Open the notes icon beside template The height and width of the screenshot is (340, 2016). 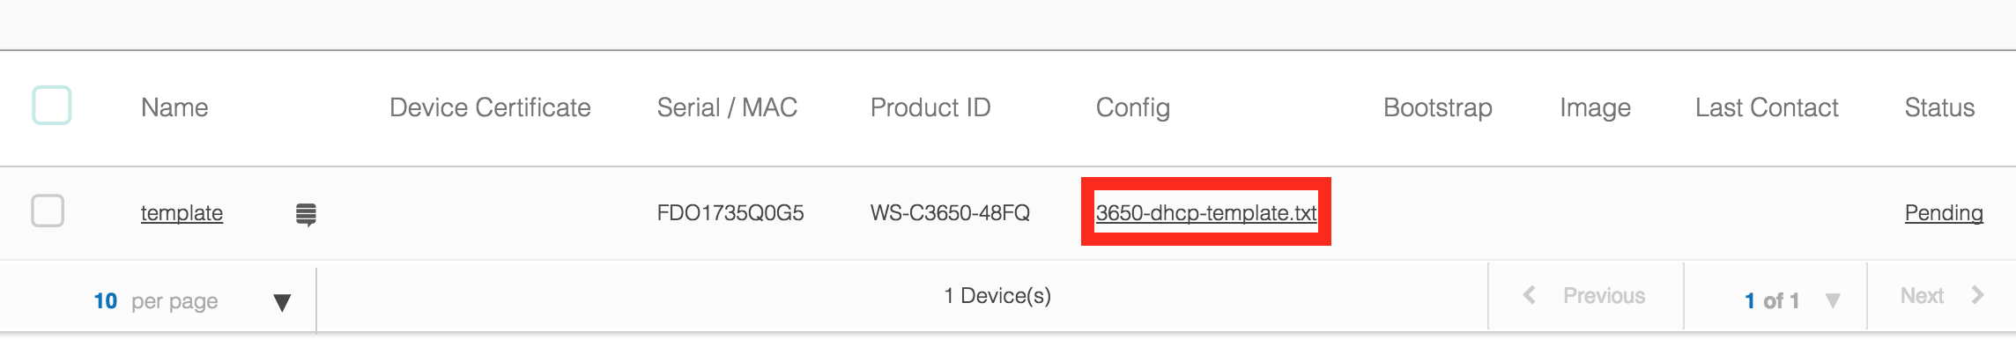(306, 214)
